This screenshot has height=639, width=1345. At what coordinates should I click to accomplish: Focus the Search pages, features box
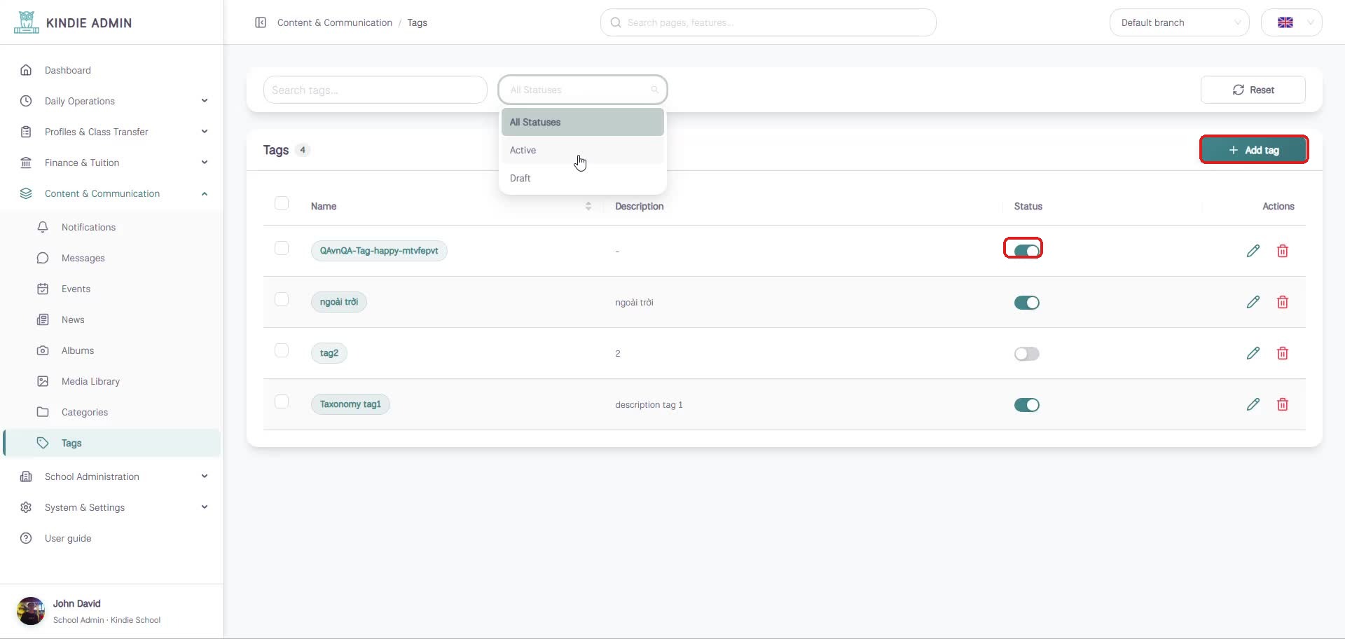[x=768, y=22]
